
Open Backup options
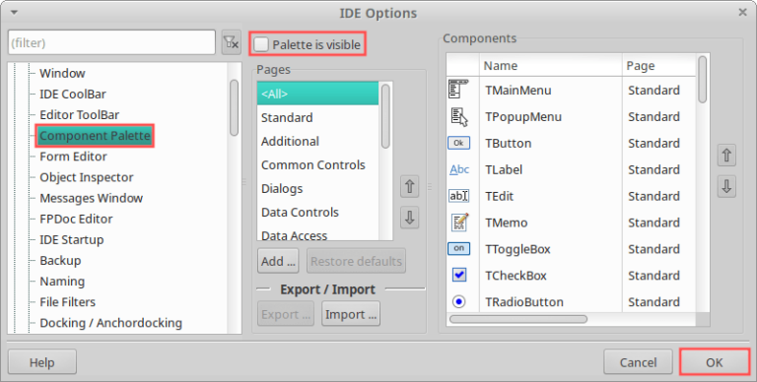click(60, 260)
